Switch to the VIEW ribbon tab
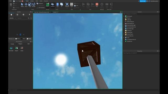This screenshot has height=94, width=168. (41, 1)
